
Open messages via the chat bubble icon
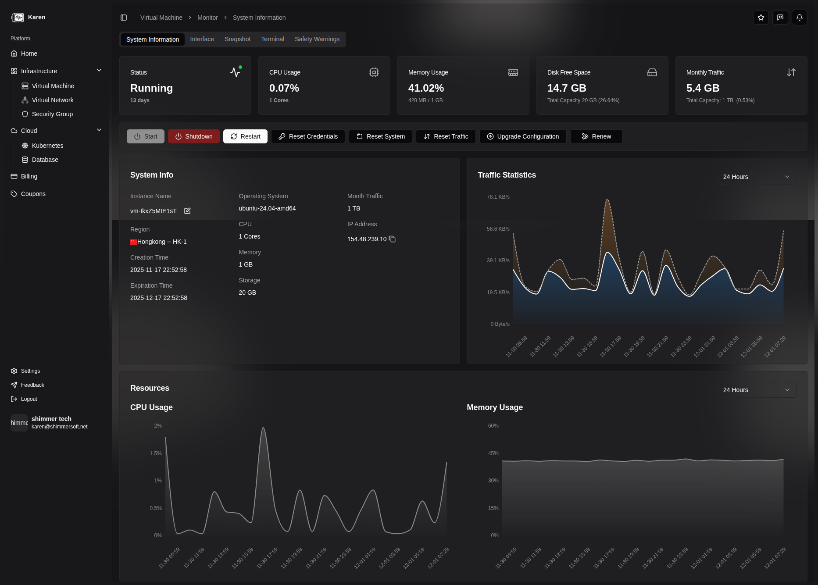point(780,18)
